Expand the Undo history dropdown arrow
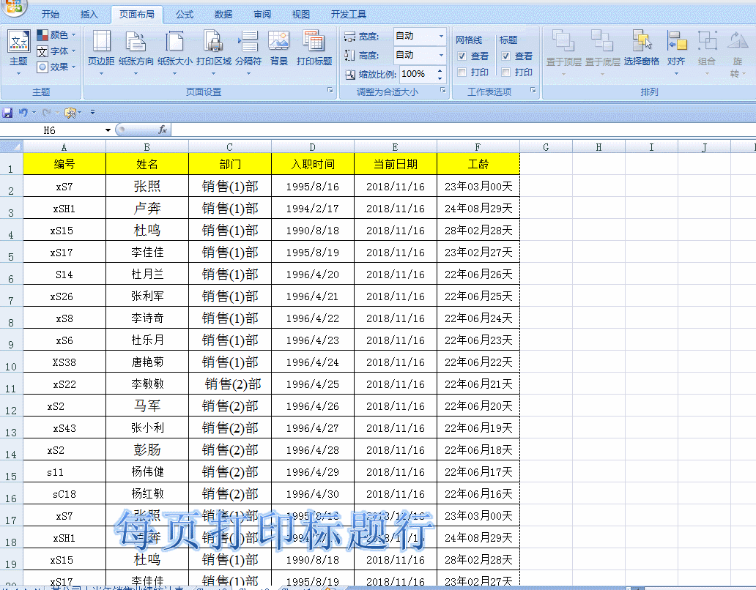The width and height of the screenshot is (756, 590). (x=34, y=113)
